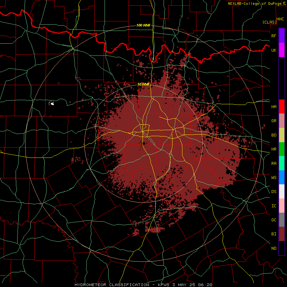Click the RA legend label

coord(274,164)
